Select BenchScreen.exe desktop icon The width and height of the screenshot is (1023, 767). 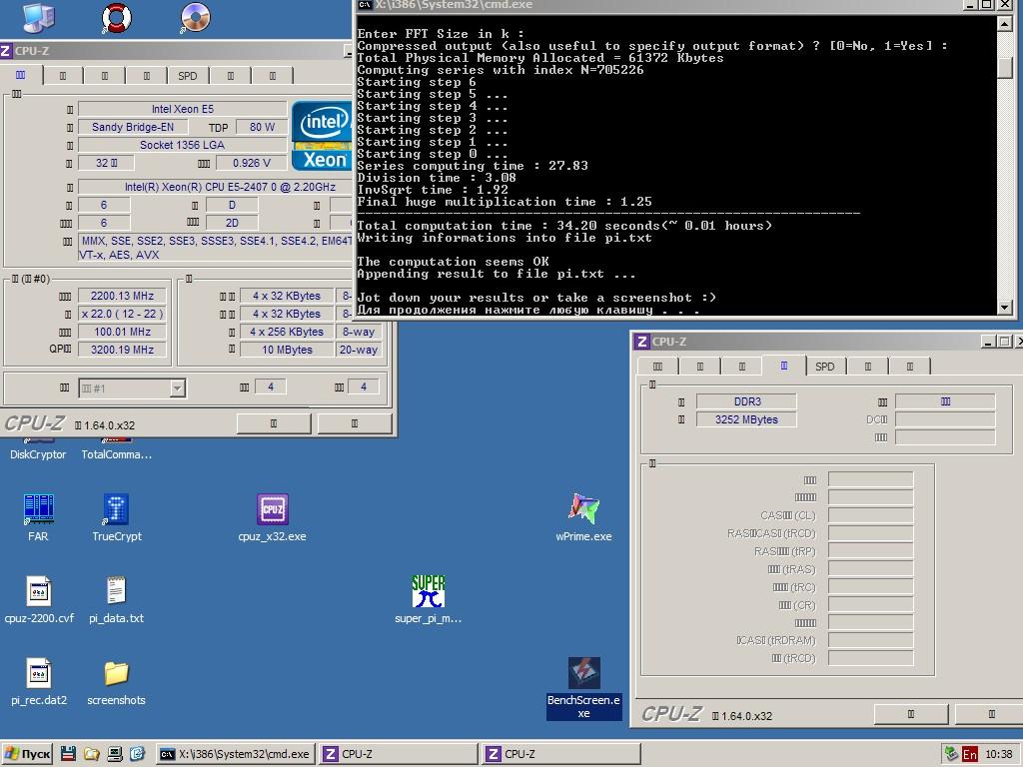[x=583, y=688]
